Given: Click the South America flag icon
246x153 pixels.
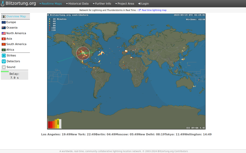Looking at the screenshot, I should click(4, 44).
